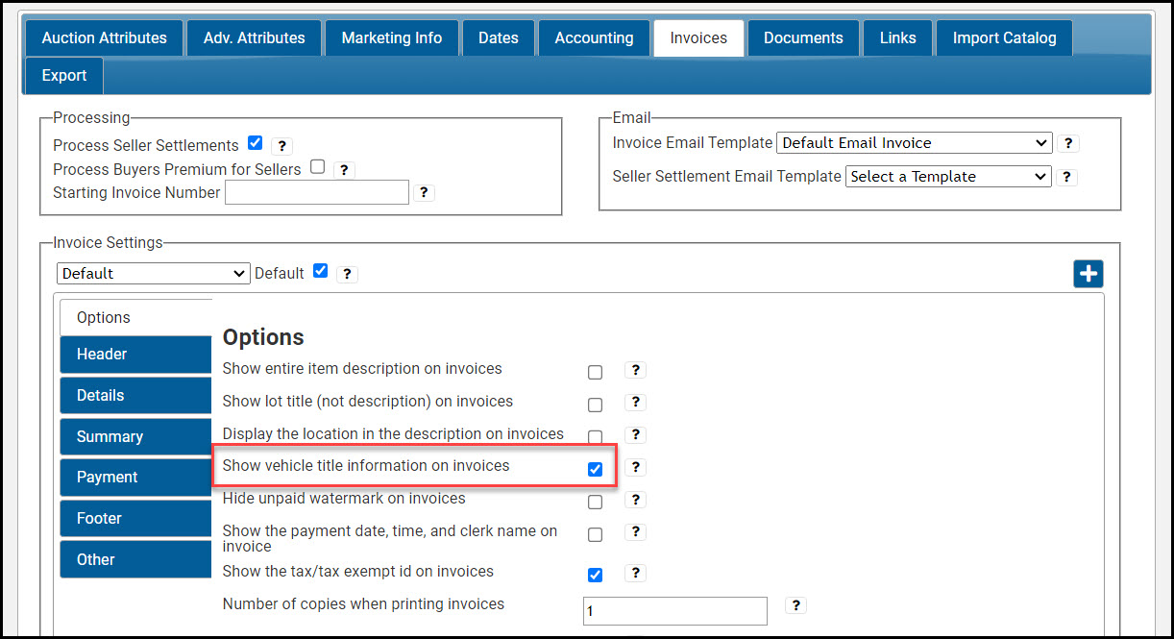Open the Accounting tab
Screen dimensions: 1174x639
point(594,38)
